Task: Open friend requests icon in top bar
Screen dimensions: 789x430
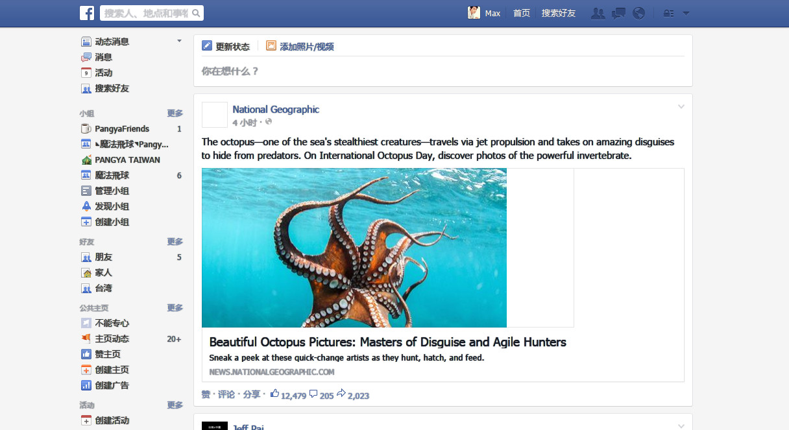Action: 598,13
